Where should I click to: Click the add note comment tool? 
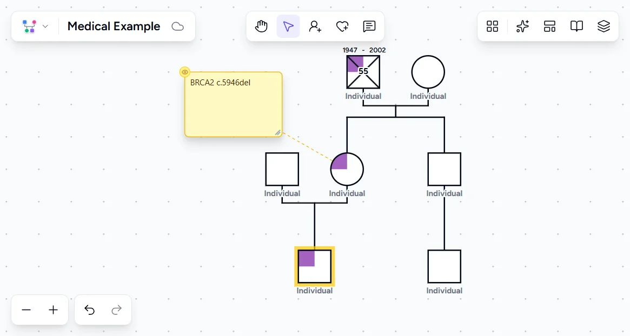coord(369,26)
